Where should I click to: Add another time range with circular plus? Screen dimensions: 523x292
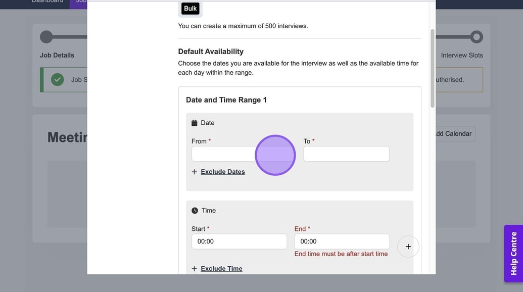click(408, 247)
